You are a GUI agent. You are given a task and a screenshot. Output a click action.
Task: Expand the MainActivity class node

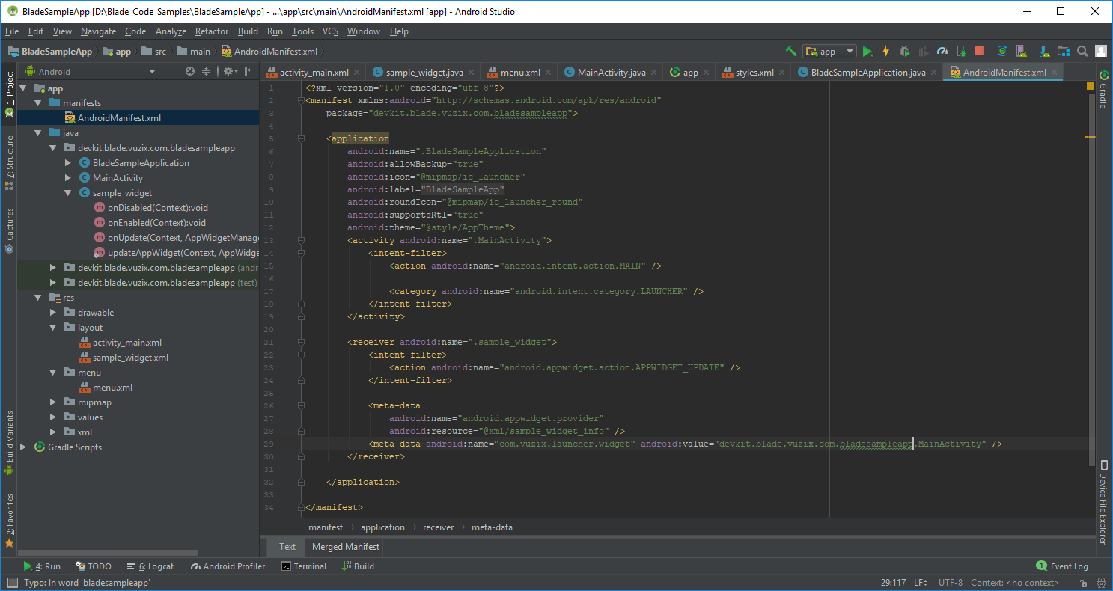pos(68,178)
